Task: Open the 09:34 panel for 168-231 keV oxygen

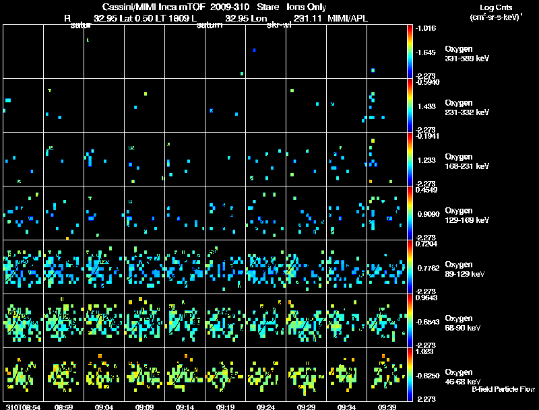Action: point(346,160)
